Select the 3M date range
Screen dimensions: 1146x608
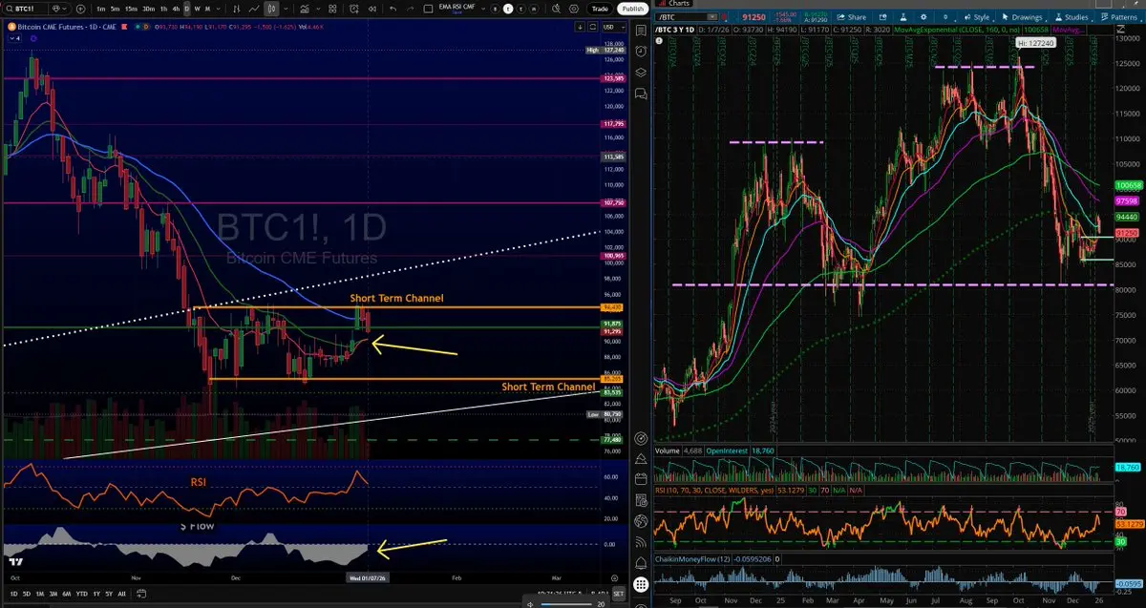(53, 594)
